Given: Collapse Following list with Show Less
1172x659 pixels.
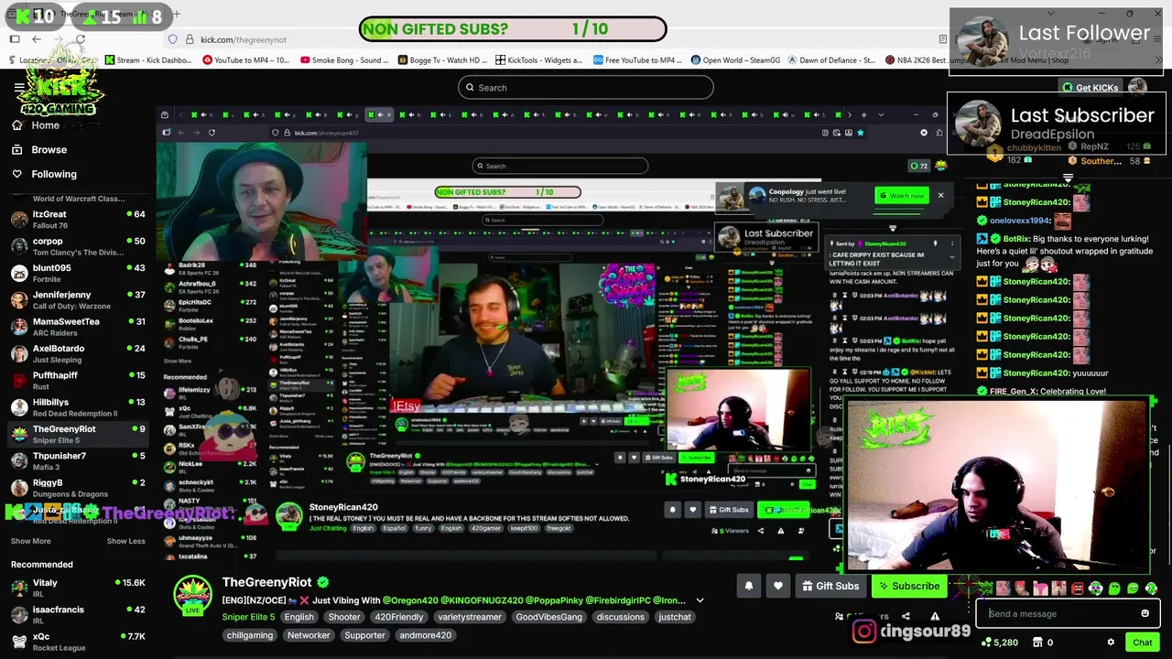Looking at the screenshot, I should click(x=125, y=541).
